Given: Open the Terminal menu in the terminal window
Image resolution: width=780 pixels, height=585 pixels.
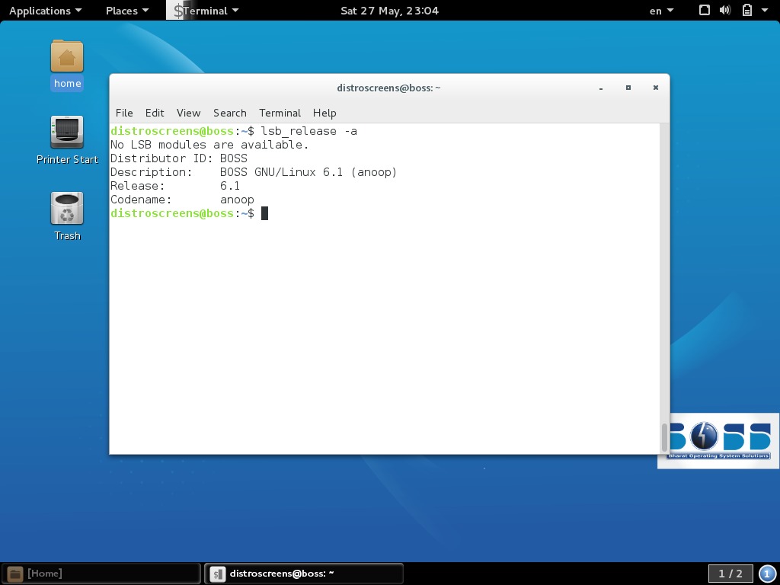Looking at the screenshot, I should click(x=280, y=113).
